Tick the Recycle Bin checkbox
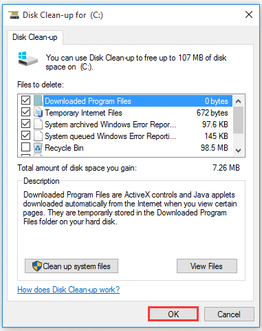 25,147
